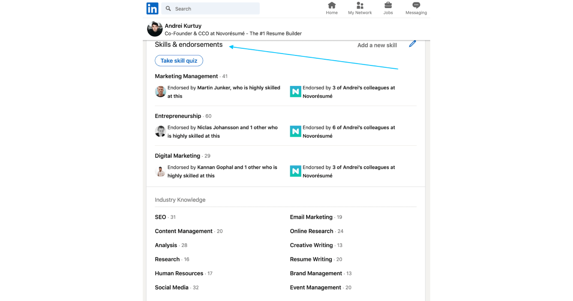This screenshot has width=573, height=301.
Task: Click Add a new skill
Action: point(377,45)
